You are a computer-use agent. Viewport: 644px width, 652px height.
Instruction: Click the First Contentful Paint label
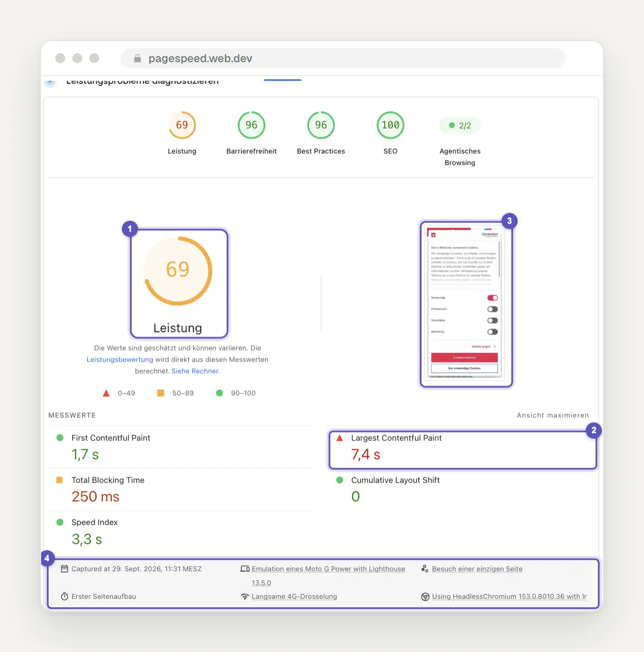pos(111,438)
